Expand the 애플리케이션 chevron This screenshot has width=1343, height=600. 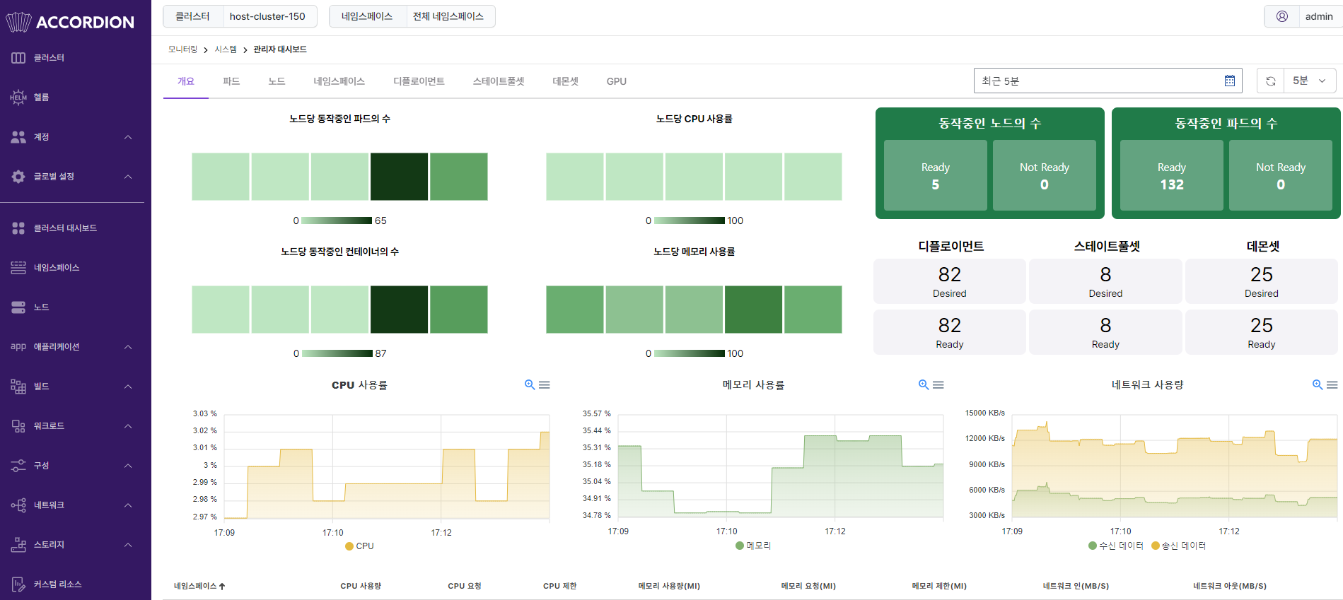(x=128, y=347)
